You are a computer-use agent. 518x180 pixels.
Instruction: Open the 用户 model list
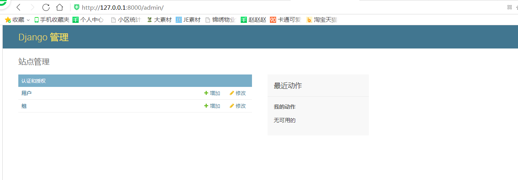coord(26,93)
